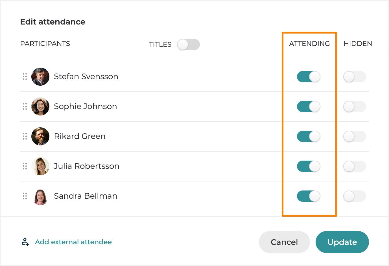Click drag handle beside Rikard Green
389x266 pixels.
click(x=25, y=136)
